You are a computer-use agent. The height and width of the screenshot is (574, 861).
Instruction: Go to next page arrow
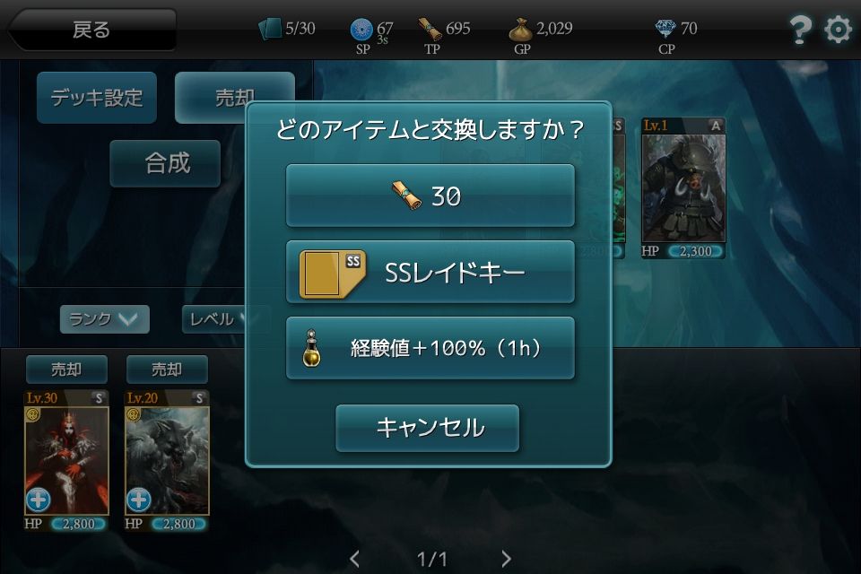click(x=506, y=559)
